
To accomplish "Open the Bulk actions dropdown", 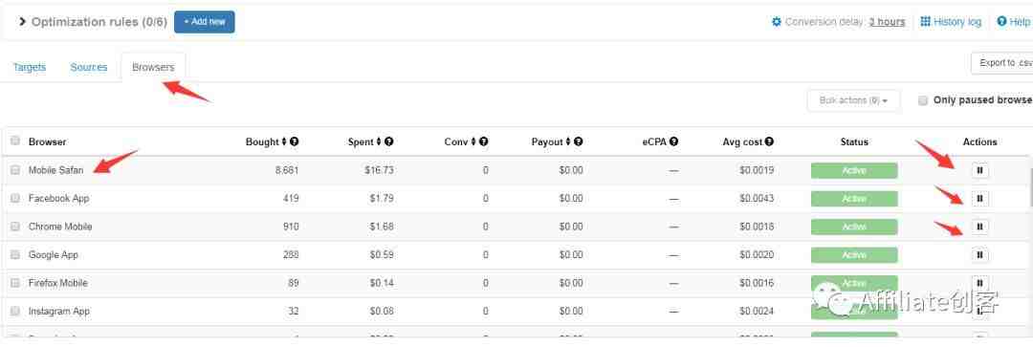I will (853, 100).
